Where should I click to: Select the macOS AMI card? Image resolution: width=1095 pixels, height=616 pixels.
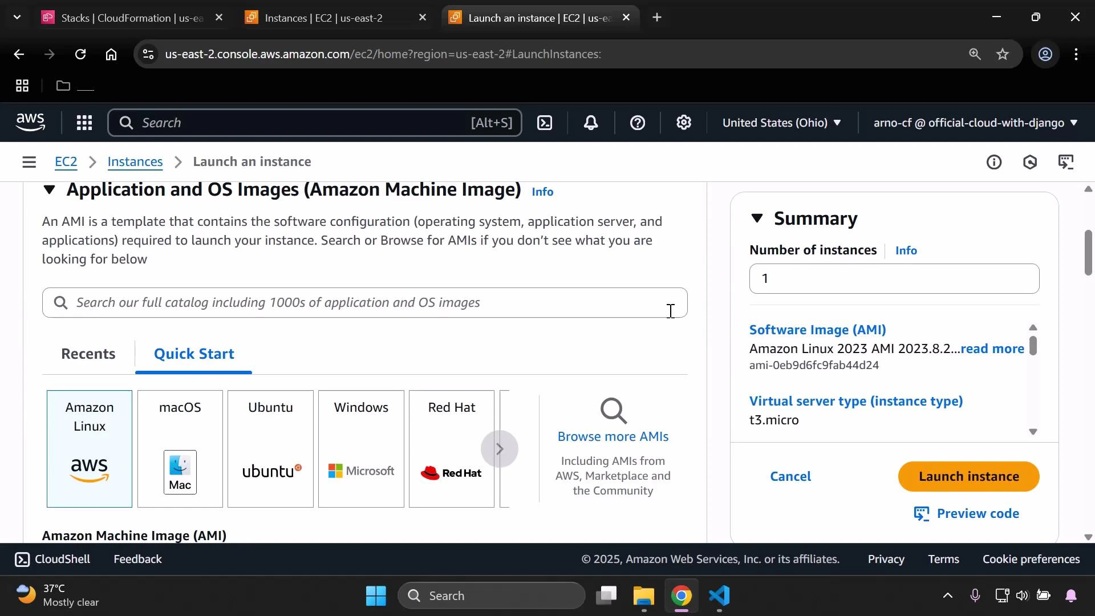point(180,449)
